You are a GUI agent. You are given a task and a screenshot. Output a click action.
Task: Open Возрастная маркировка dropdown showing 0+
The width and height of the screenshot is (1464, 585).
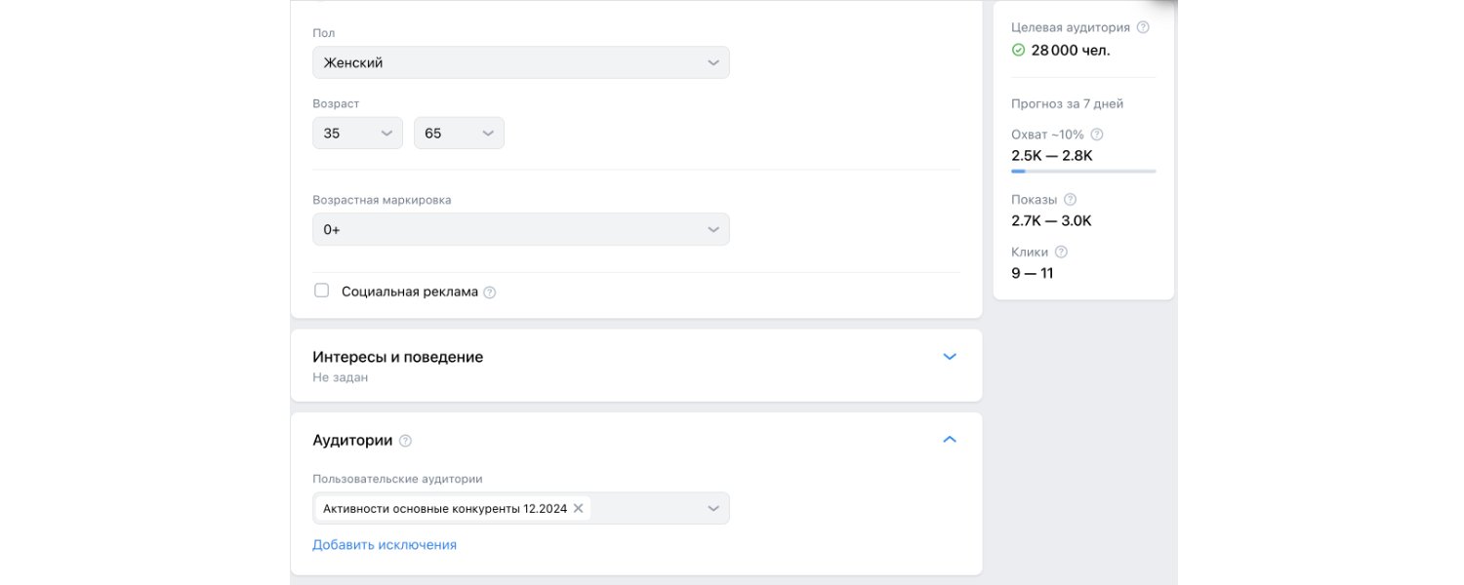pos(520,229)
